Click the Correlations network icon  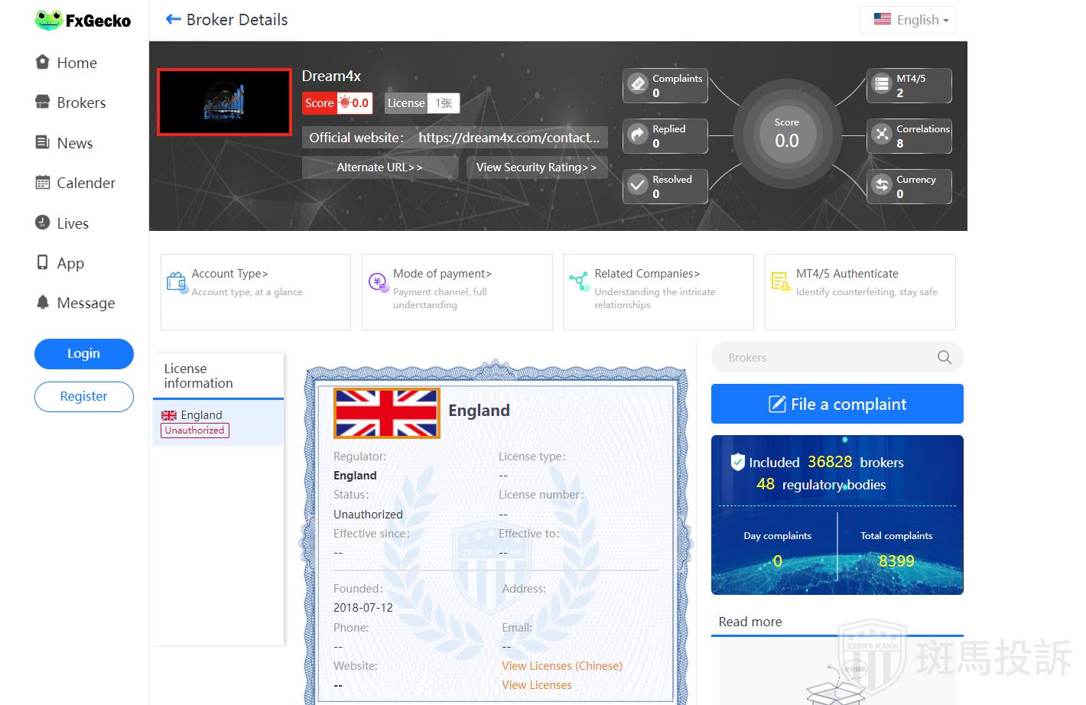click(882, 135)
